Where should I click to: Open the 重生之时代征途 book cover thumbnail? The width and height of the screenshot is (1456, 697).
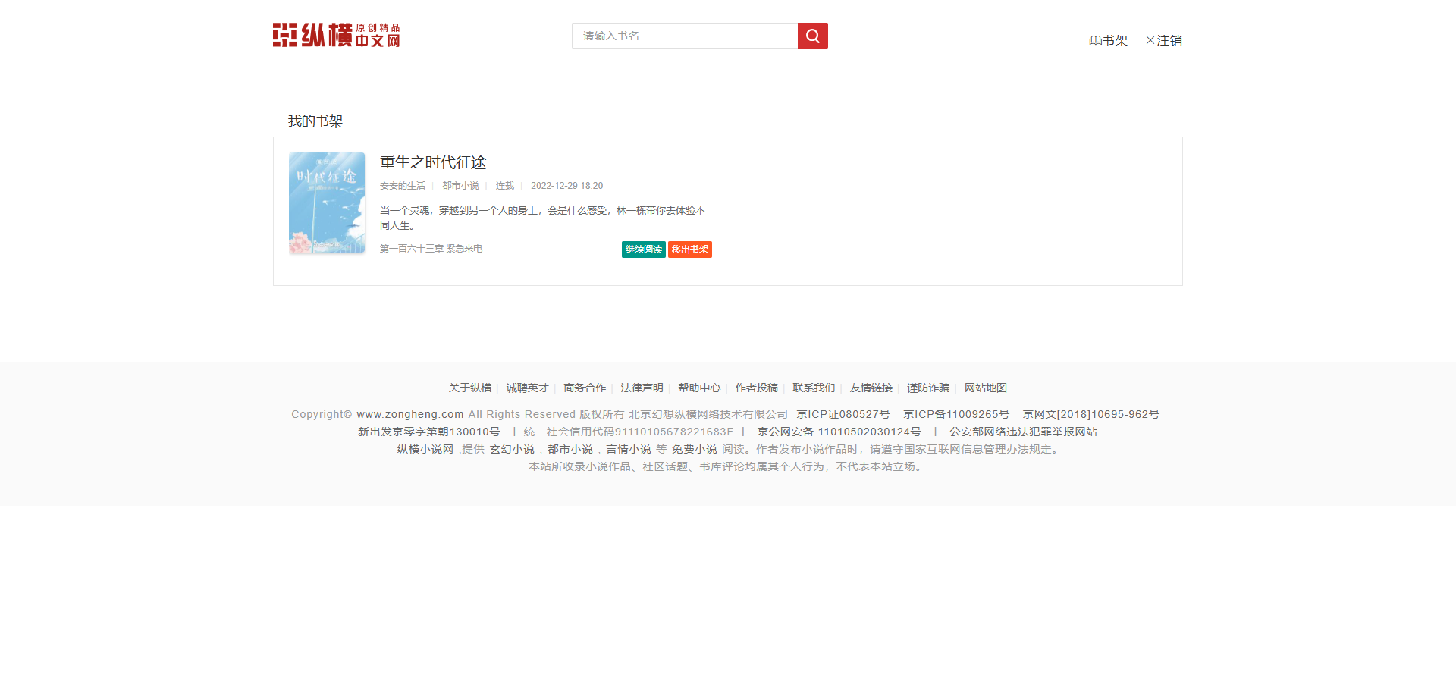coord(327,203)
